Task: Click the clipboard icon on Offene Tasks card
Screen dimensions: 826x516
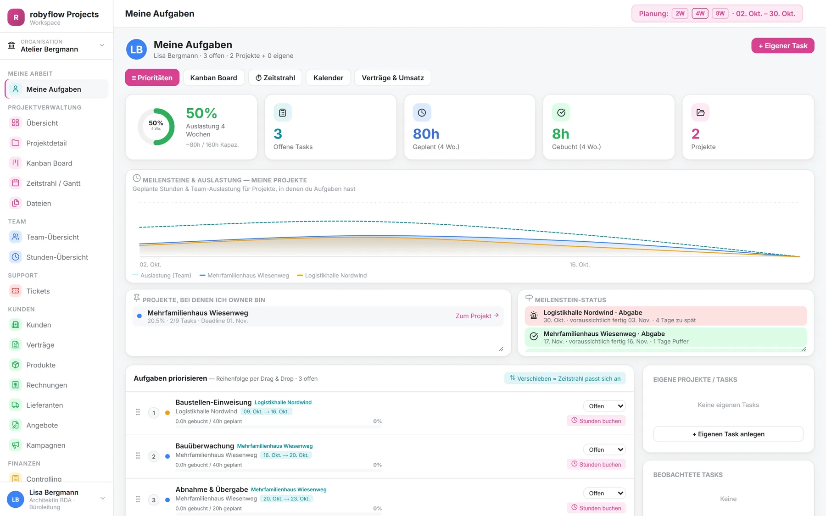Action: pos(283,112)
